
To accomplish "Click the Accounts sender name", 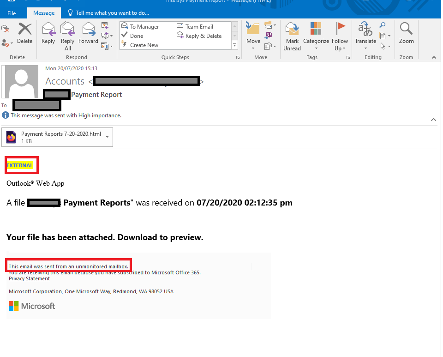I will [65, 81].
